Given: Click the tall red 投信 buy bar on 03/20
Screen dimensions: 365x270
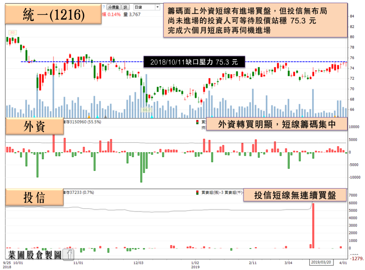Looking at the screenshot, I should [313, 226].
